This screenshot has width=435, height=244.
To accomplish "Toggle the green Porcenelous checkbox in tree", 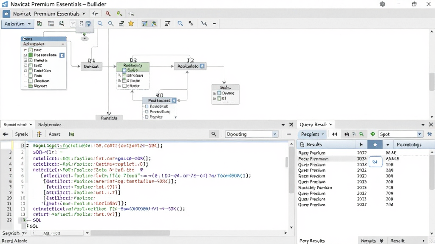I will coord(31,55).
